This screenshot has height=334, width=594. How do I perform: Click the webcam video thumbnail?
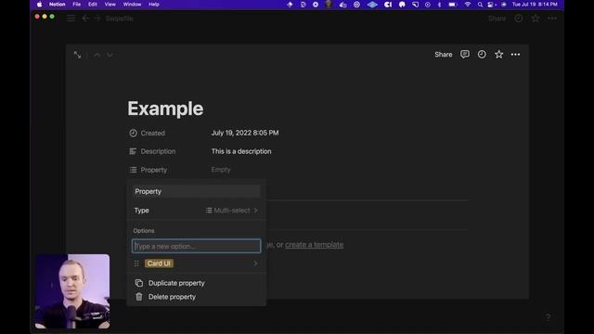72,291
